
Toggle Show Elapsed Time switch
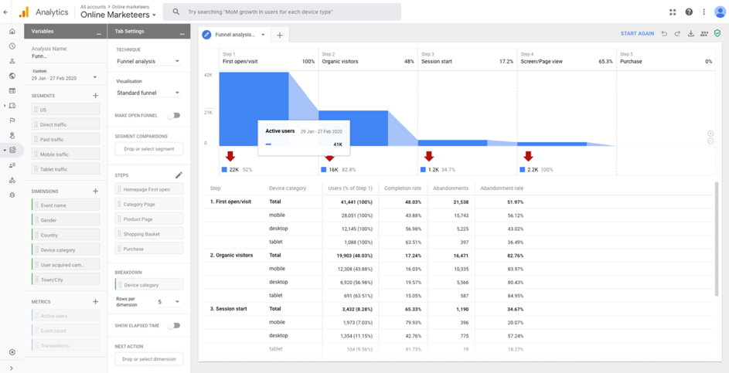pyautogui.click(x=174, y=326)
